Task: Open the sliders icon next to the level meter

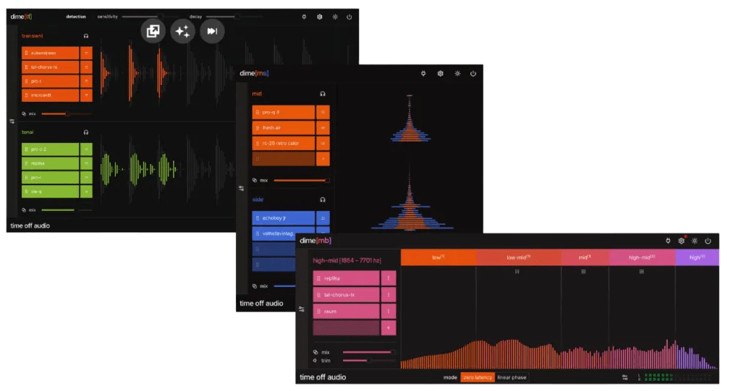Action: point(625,377)
